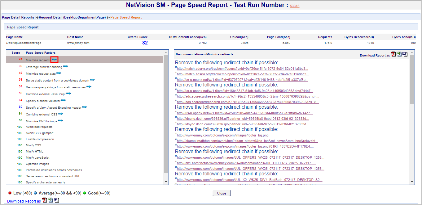The width and height of the screenshot is (422, 205).
Task: Click arrow icon beside Minimize request size
Action: pyautogui.click(x=59, y=73)
